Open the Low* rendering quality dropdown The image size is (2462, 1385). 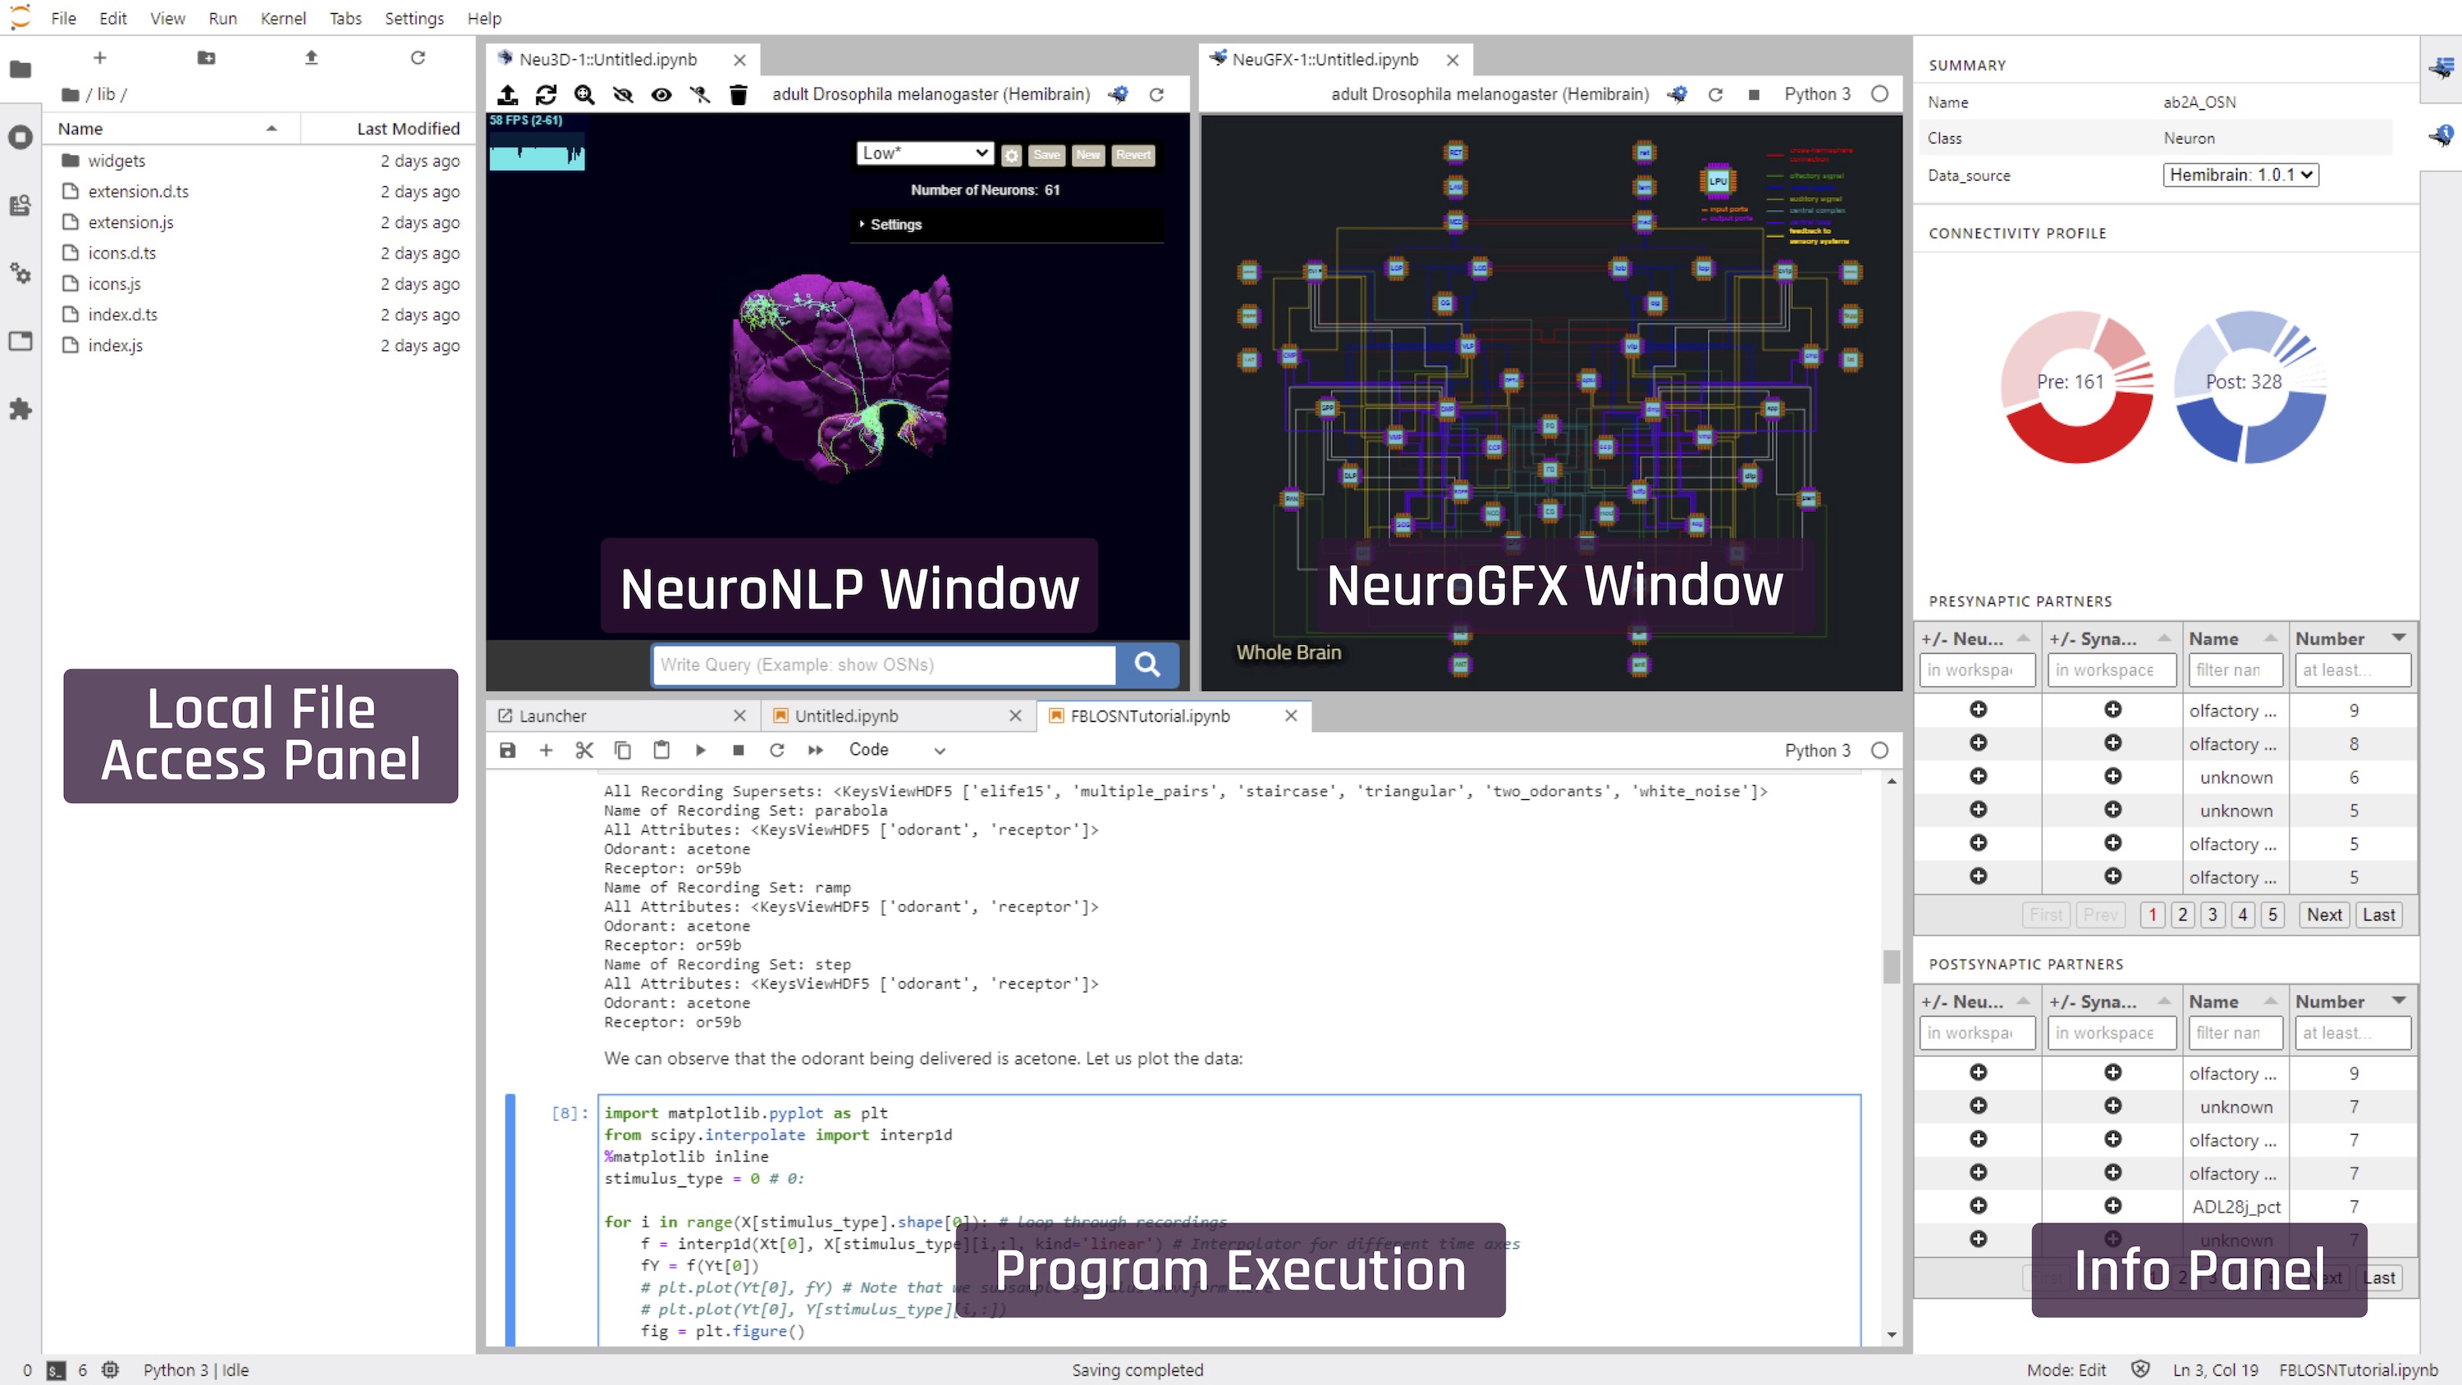[924, 154]
